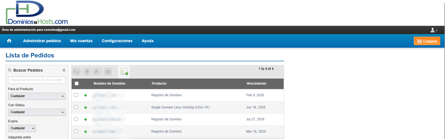
Task: Open the user profile icon menu
Action: pyautogui.click(x=434, y=30)
